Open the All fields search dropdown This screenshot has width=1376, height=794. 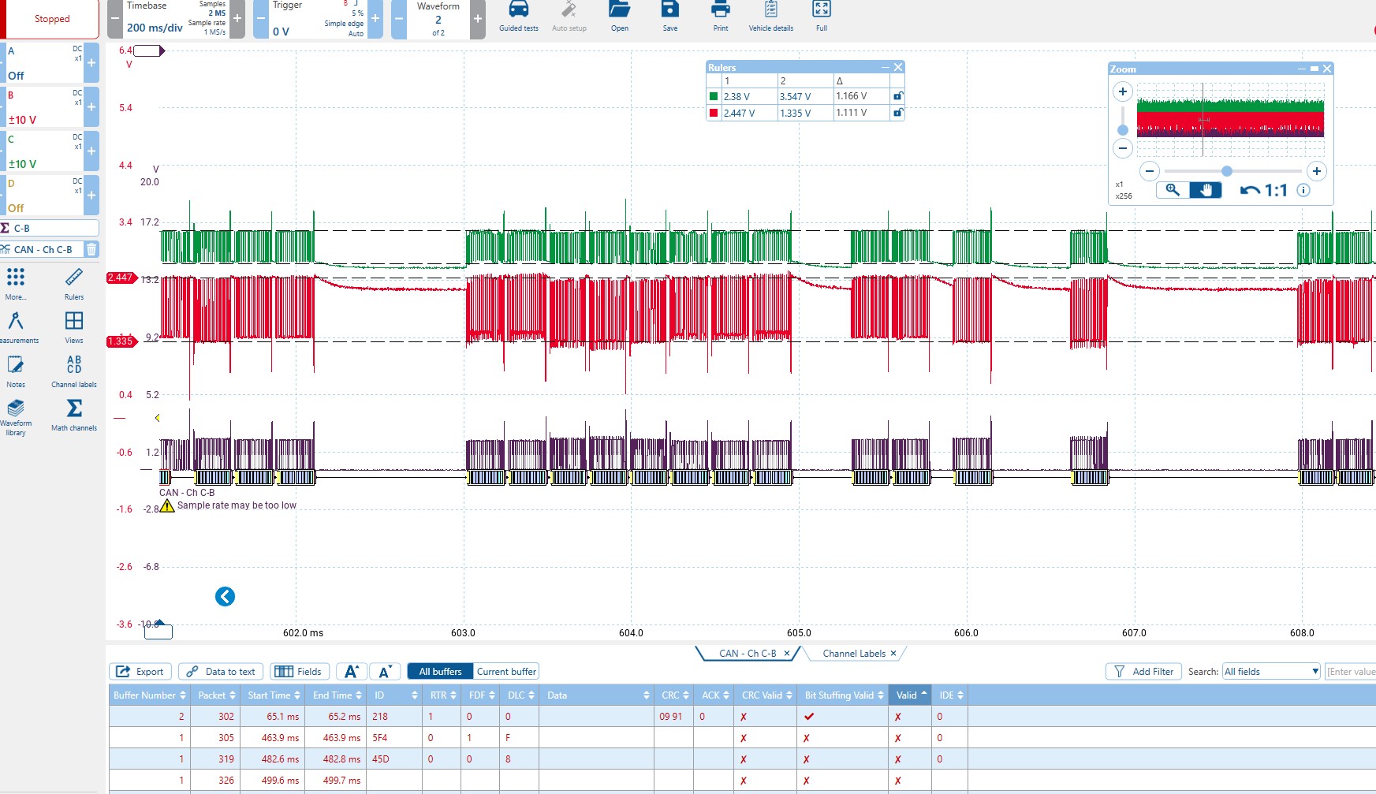[x=1271, y=672]
